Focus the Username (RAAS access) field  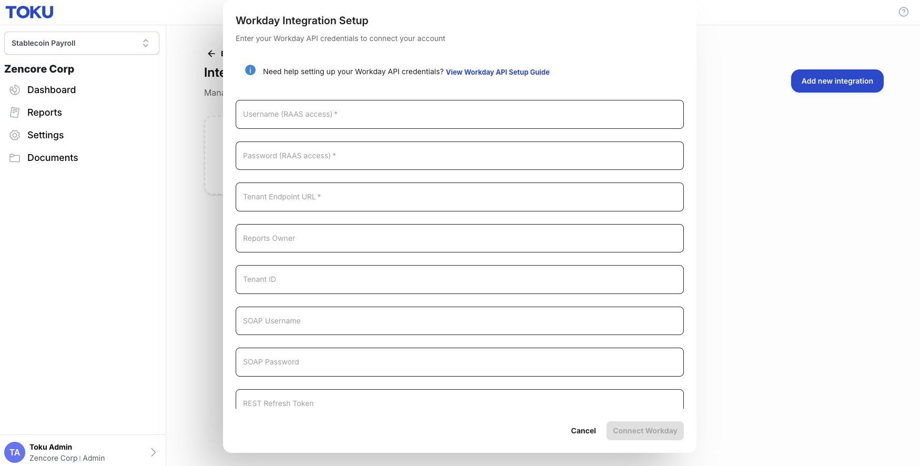click(x=460, y=114)
